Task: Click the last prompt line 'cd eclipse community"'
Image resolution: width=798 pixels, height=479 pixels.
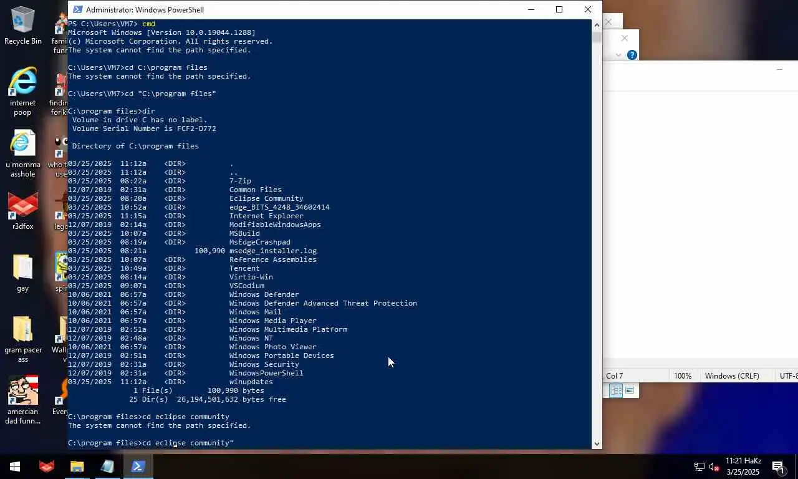Action: click(x=151, y=443)
